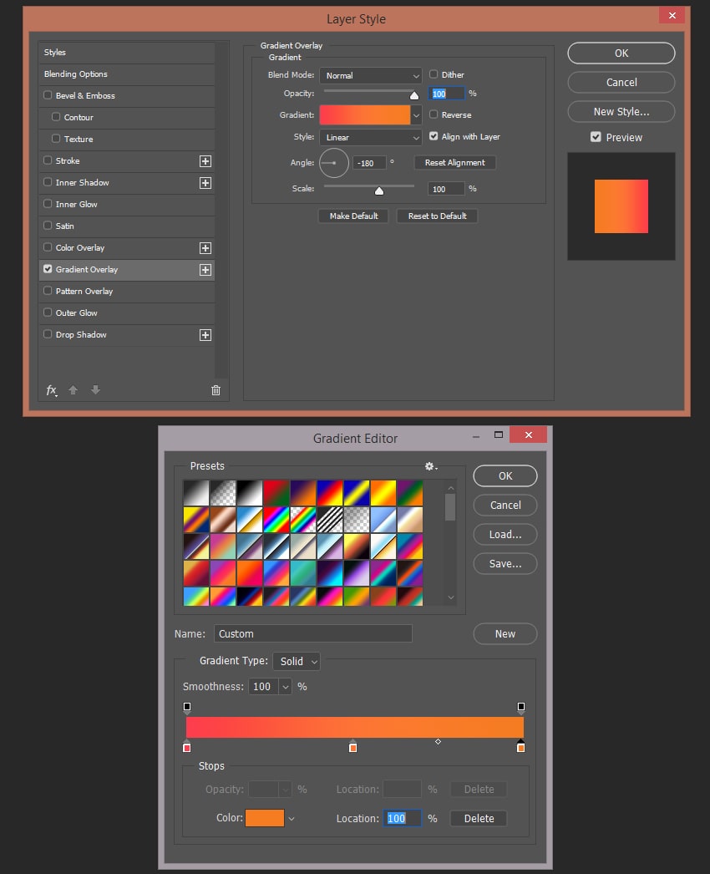The width and height of the screenshot is (710, 874).
Task: Click the plus icon beside Color Overlay
Action: [x=205, y=248]
